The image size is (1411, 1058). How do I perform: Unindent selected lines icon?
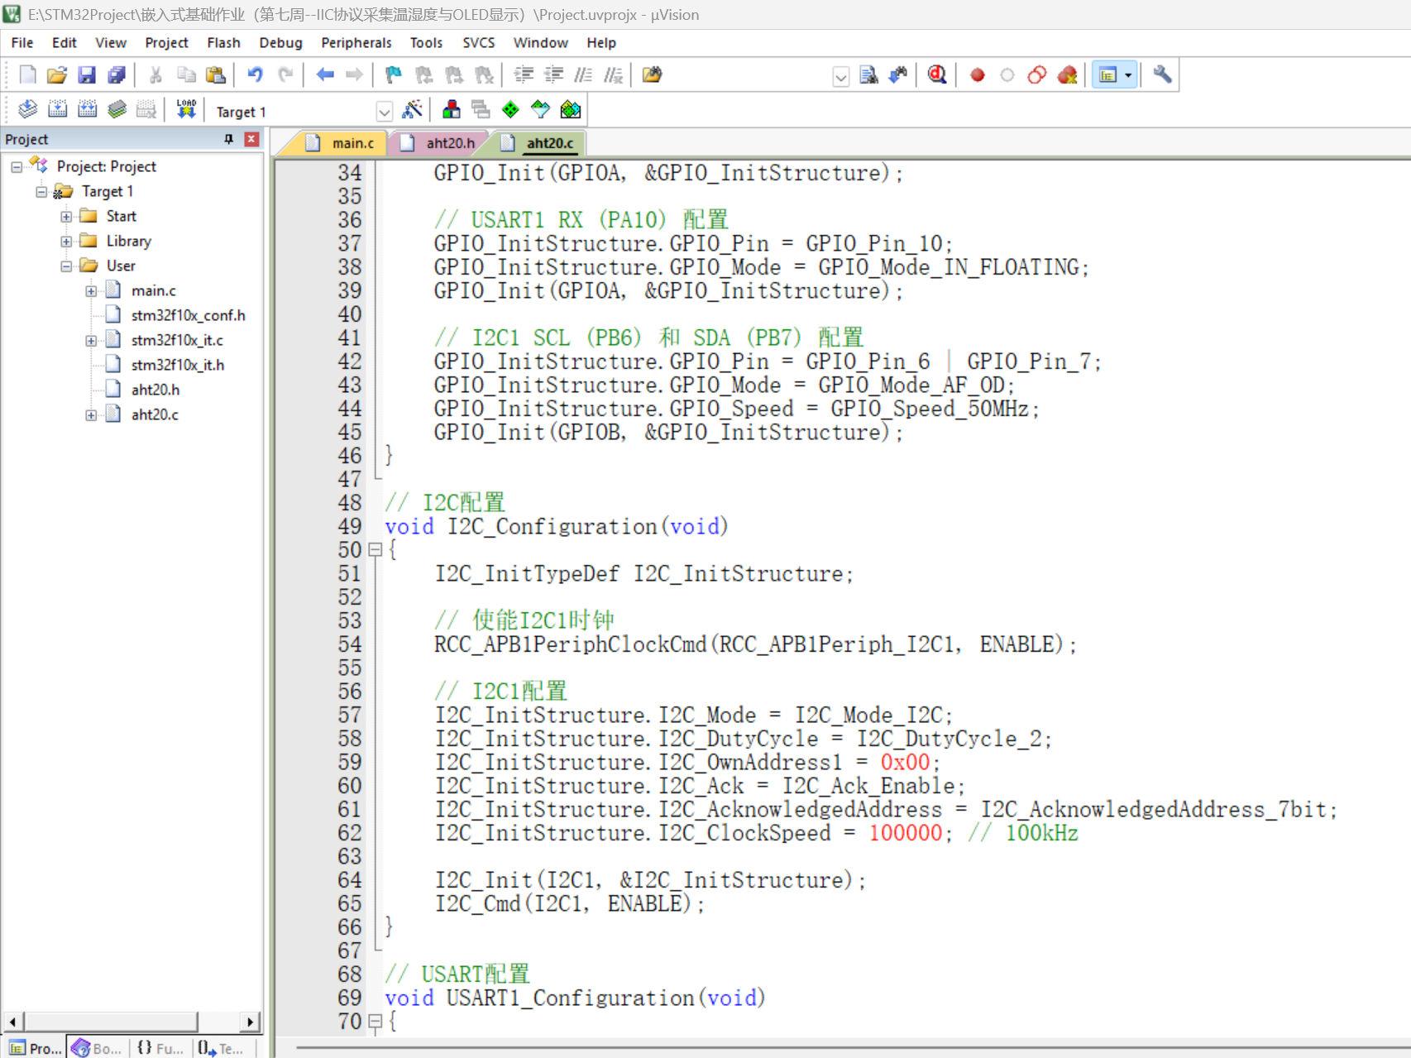(553, 75)
